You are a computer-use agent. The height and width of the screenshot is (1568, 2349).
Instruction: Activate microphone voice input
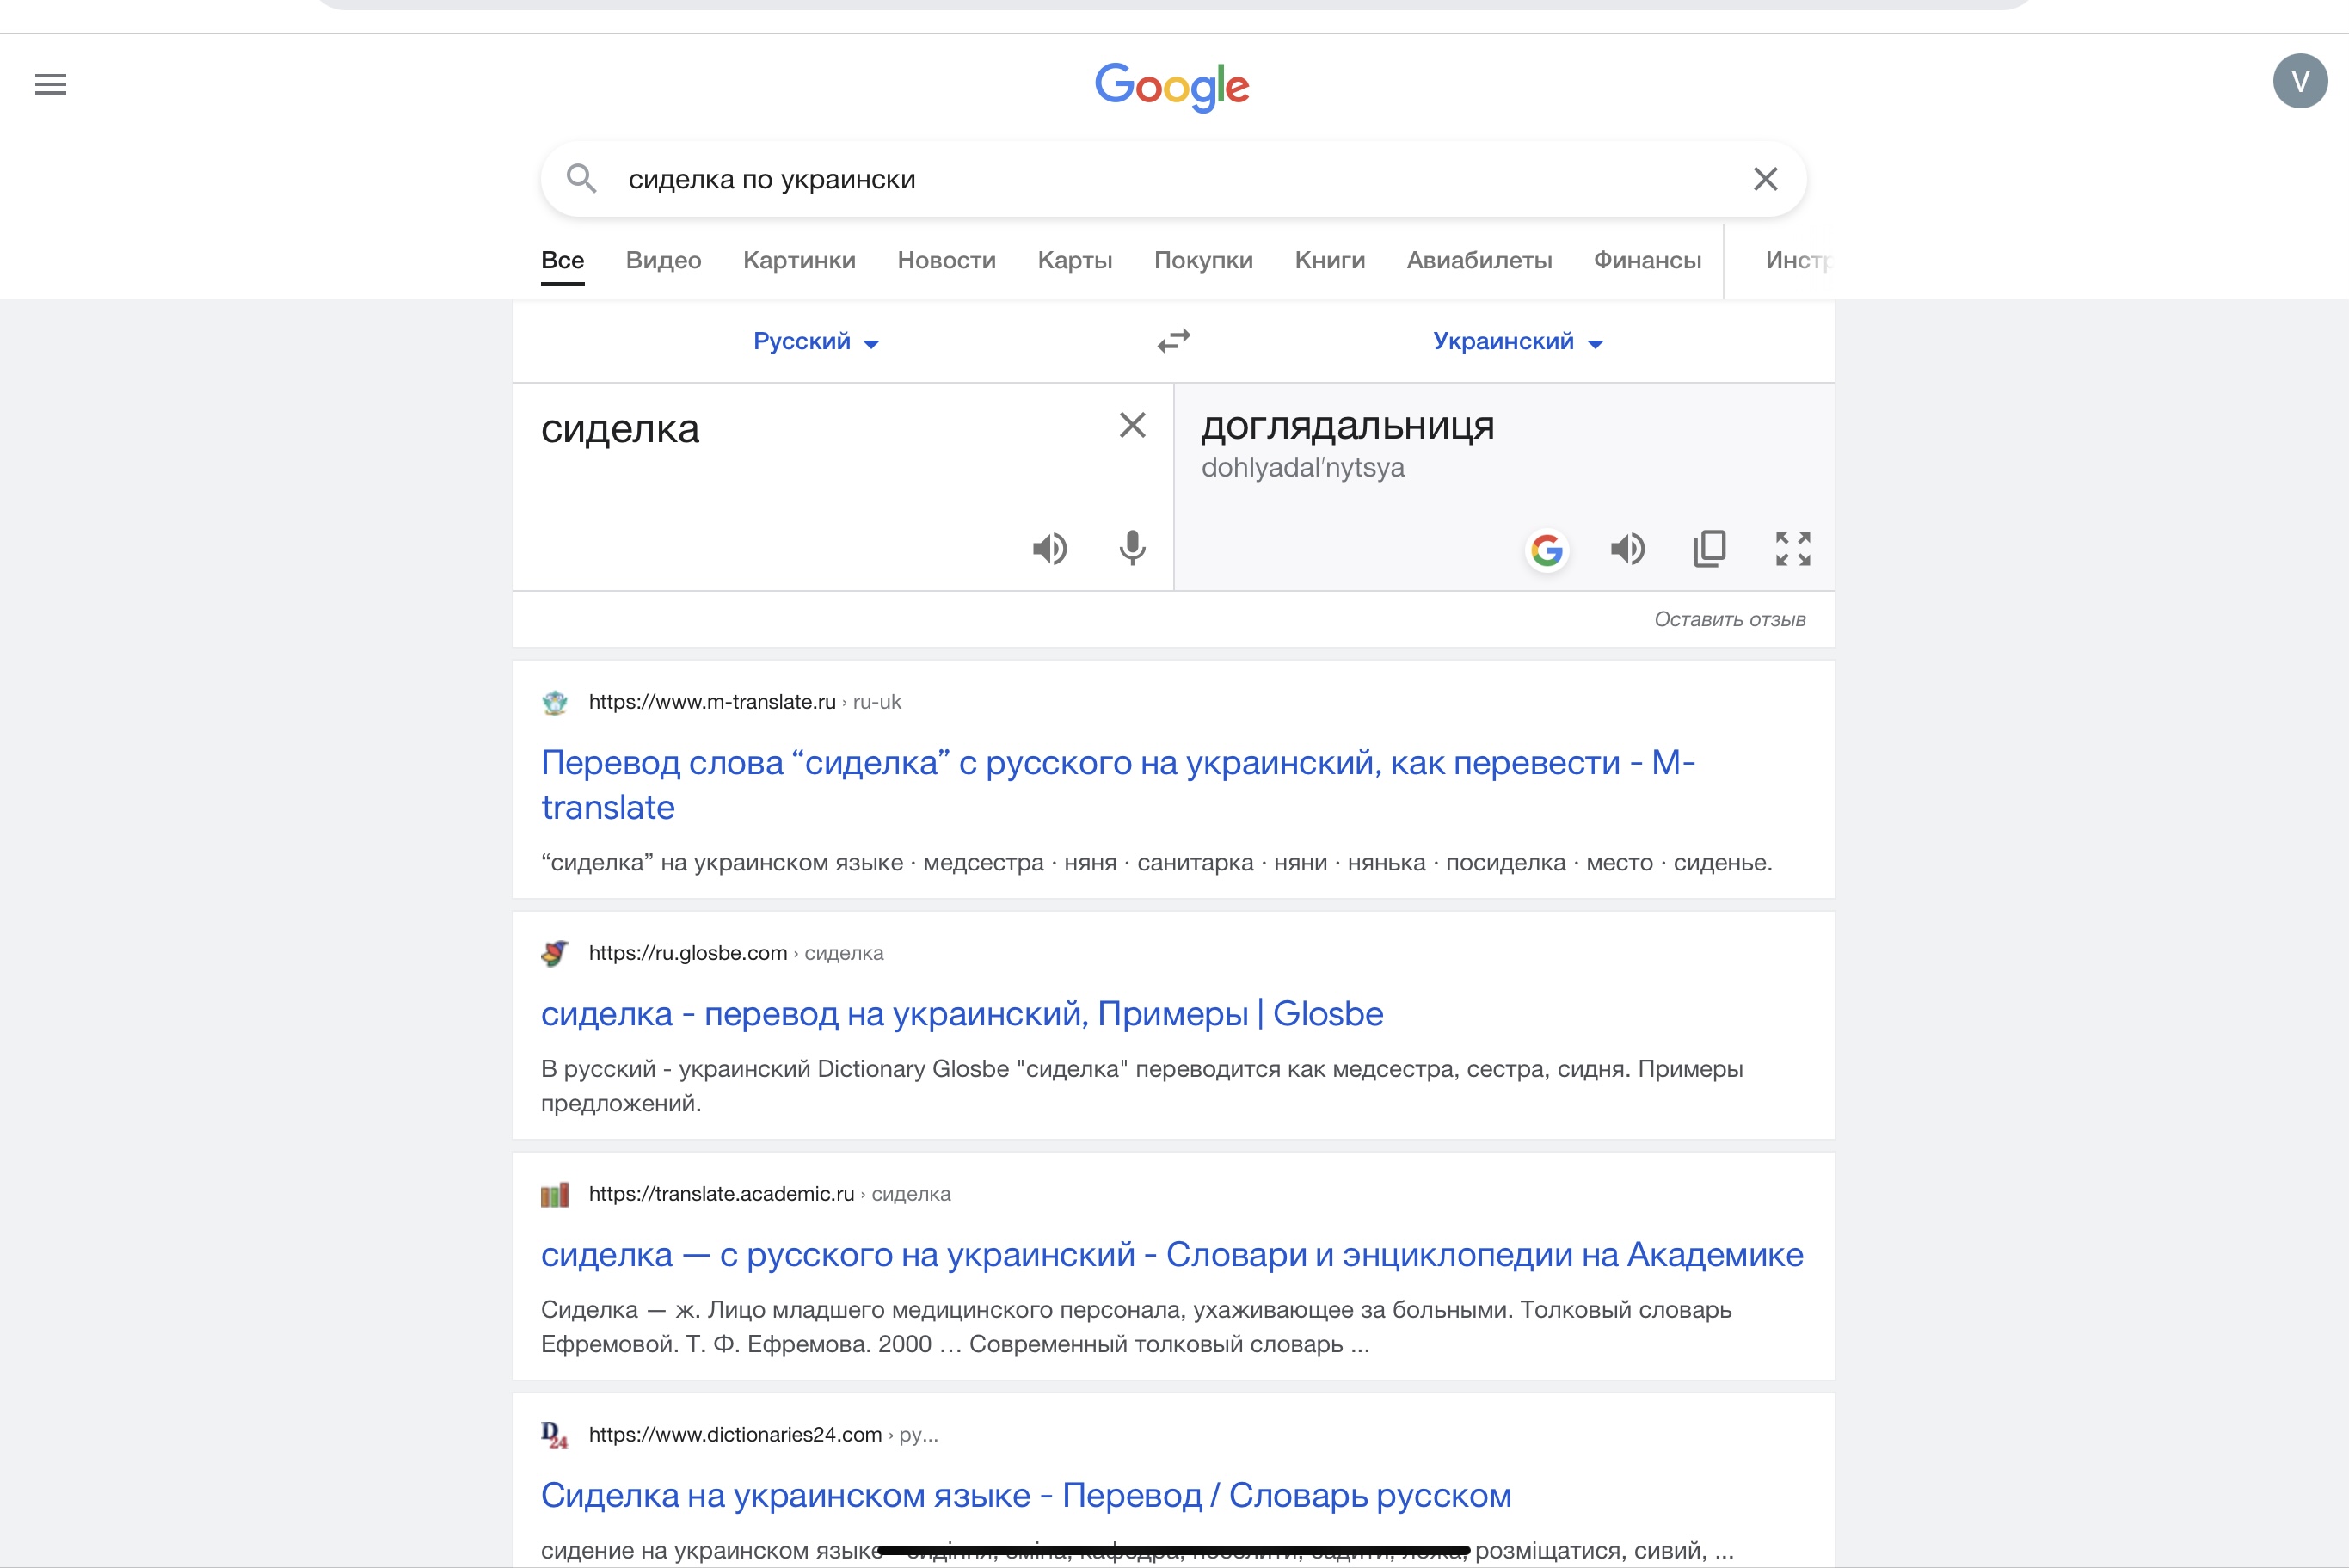coord(1132,548)
